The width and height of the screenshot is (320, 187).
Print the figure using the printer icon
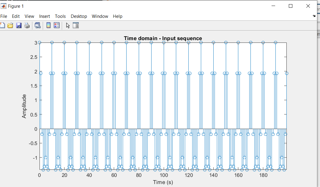[27, 26]
